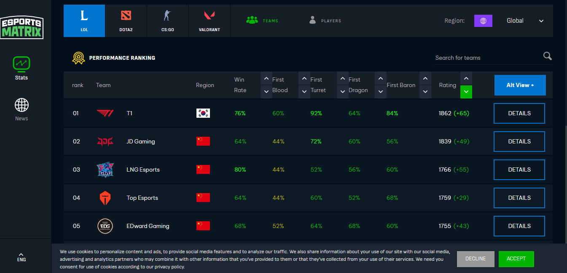Screen dimensions: 567x273
Task: Click the EDward Gaming team name
Action: (148, 226)
